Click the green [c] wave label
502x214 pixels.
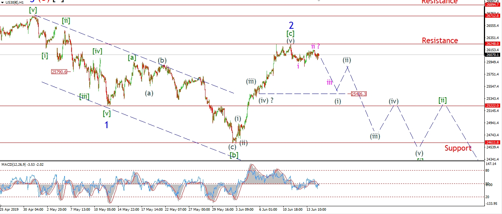click(291, 34)
